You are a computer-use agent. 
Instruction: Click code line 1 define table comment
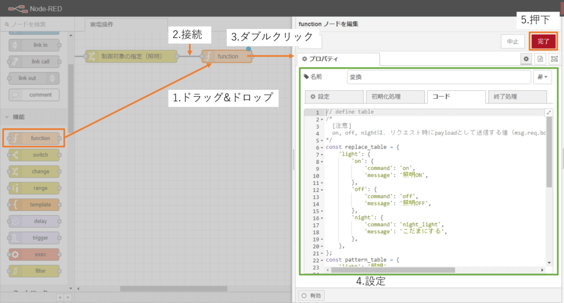click(350, 112)
